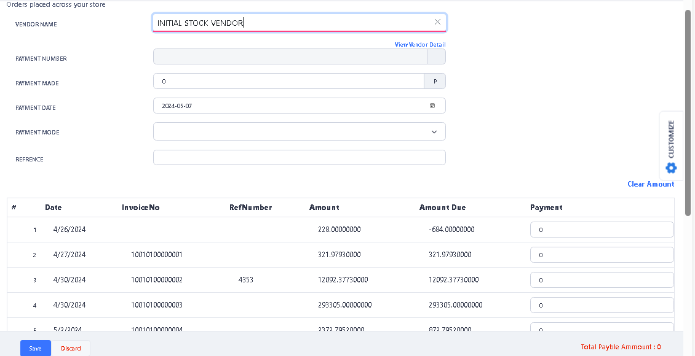
Task: Click payment field for invoice 10010100000003
Action: pos(602,305)
